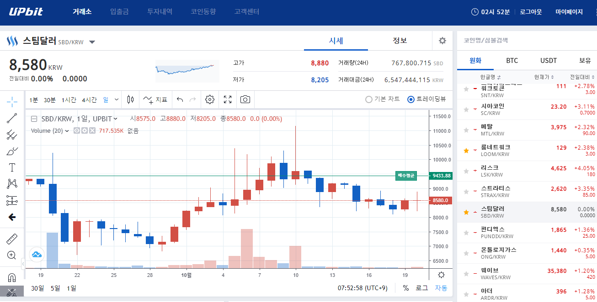Screen dimensions: 597x302
Task: Open the 코인동향 menu
Action: point(203,12)
